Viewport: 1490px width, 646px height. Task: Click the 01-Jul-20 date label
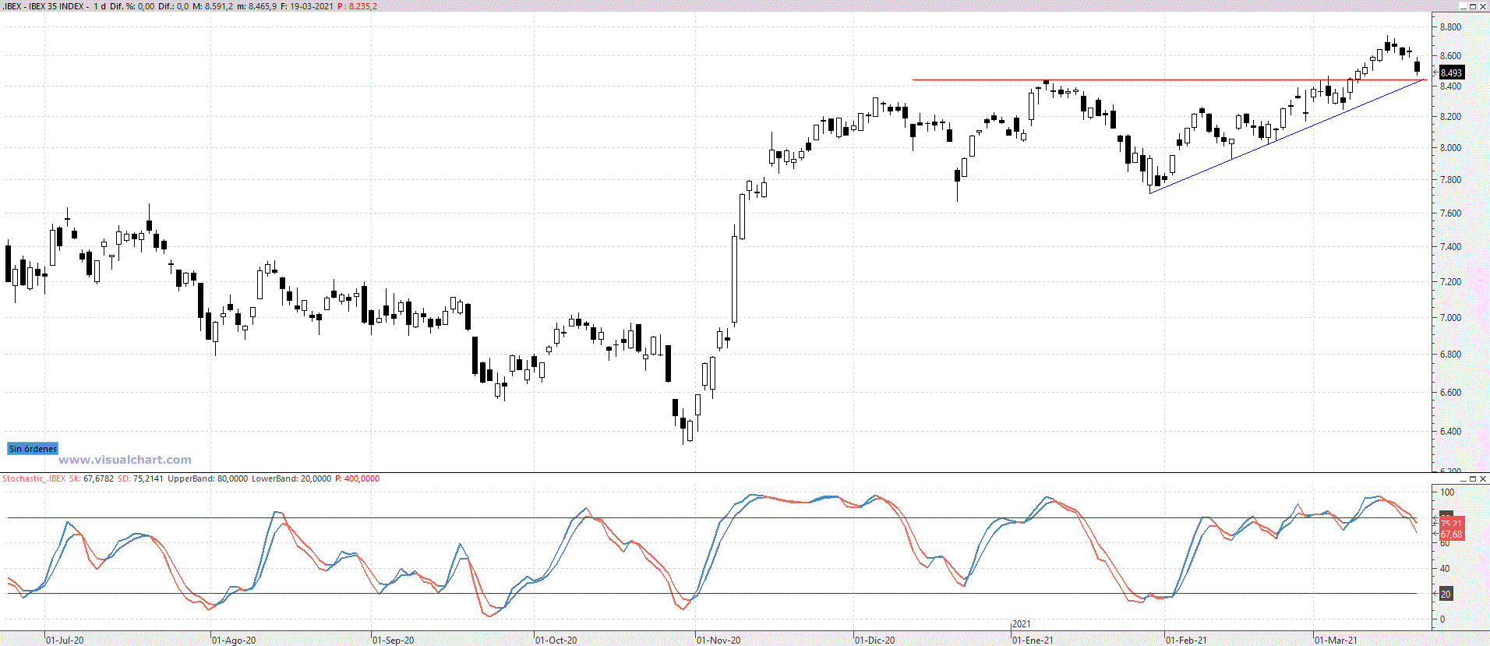65,640
